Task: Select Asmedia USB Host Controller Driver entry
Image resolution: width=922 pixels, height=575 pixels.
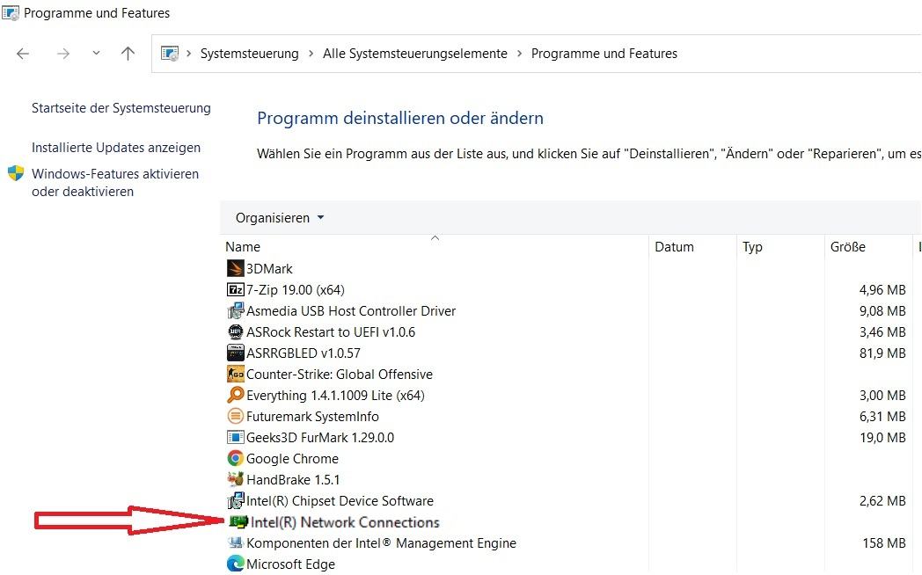Action: [351, 310]
